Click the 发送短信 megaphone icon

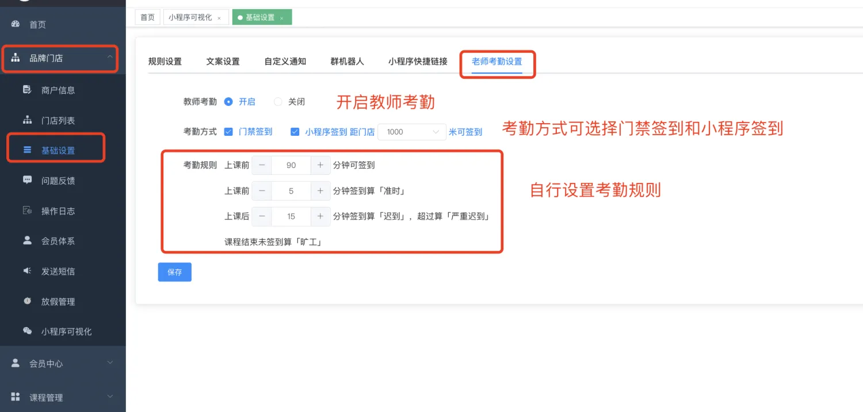pos(27,271)
